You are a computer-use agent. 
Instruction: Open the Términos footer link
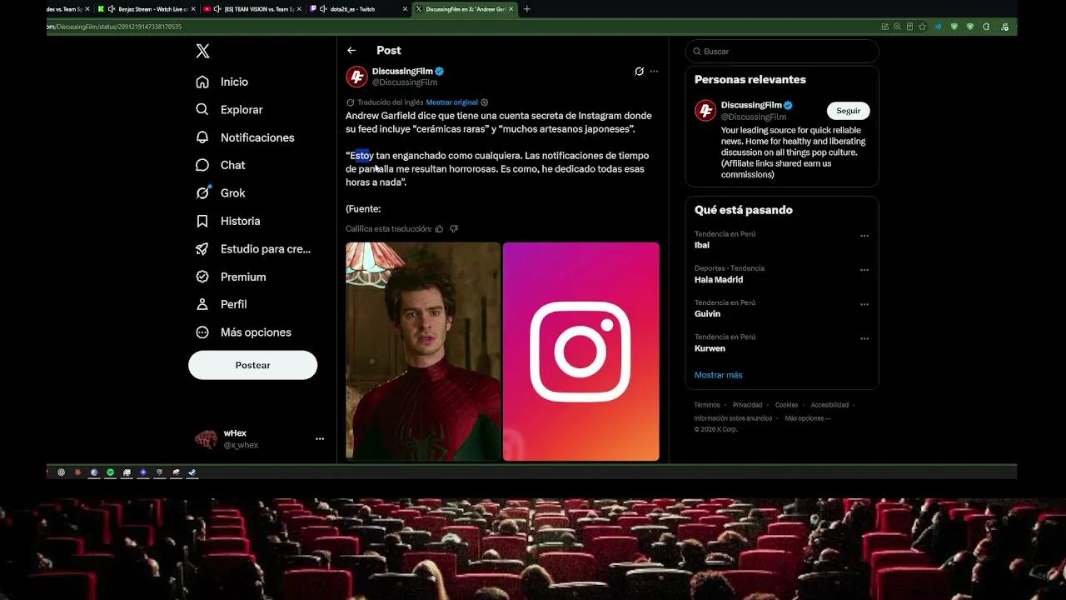click(707, 405)
